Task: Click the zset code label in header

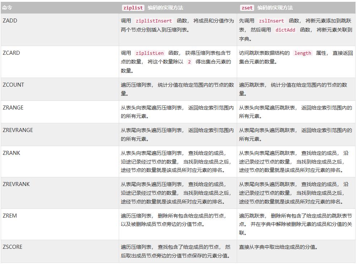Action: coord(247,8)
